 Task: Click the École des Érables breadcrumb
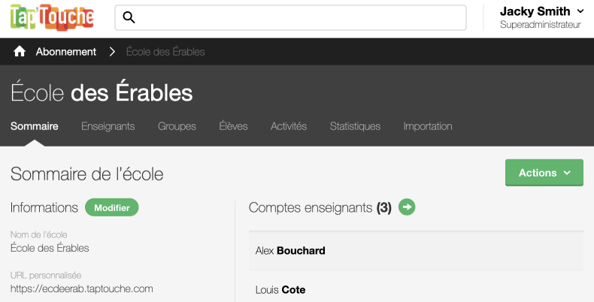coord(165,52)
